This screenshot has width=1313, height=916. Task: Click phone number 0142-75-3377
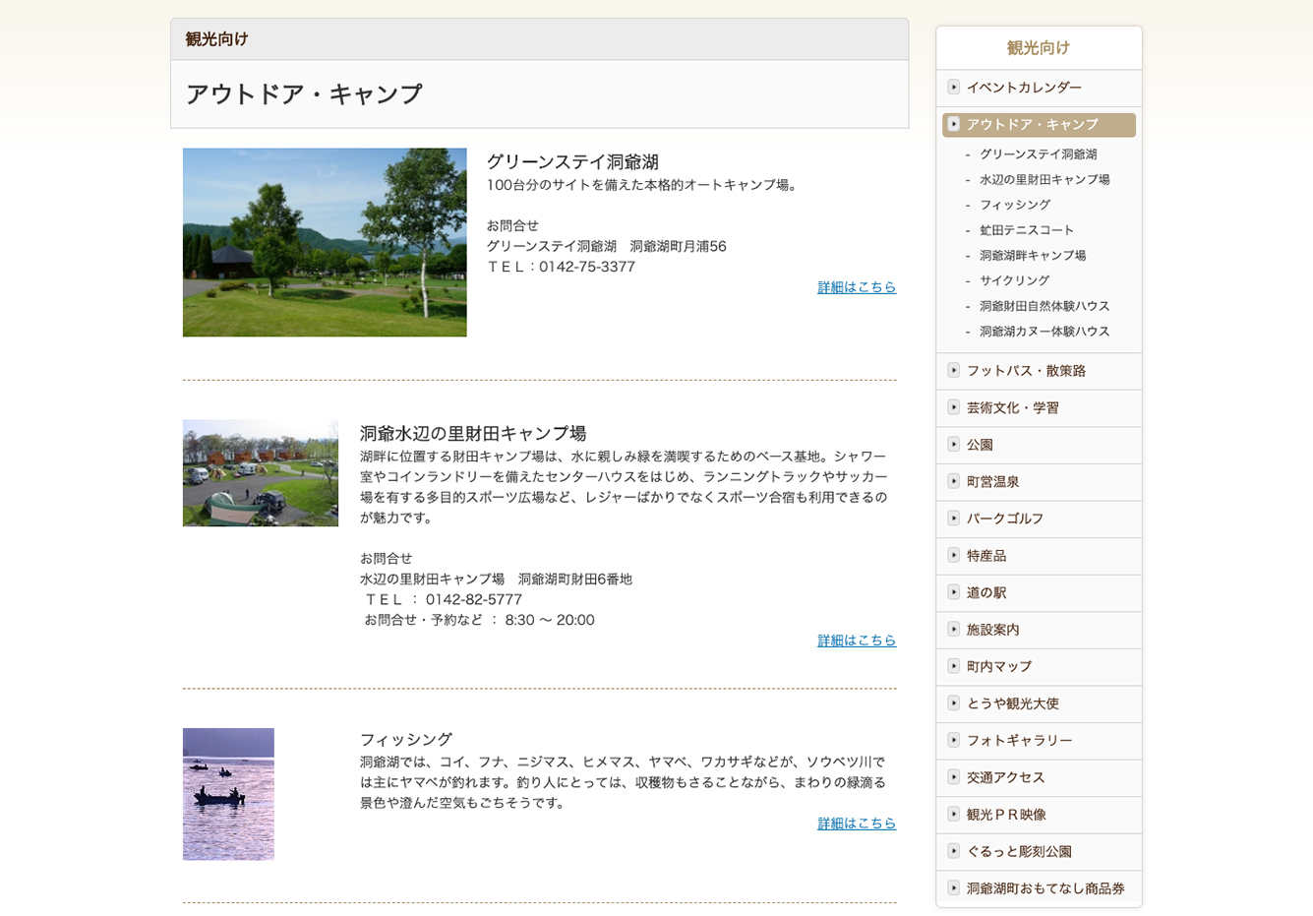pyautogui.click(x=587, y=267)
